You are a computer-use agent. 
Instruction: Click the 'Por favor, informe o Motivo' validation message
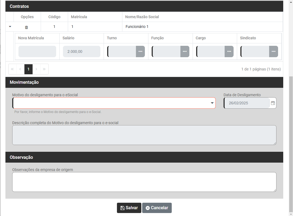coord(58,112)
